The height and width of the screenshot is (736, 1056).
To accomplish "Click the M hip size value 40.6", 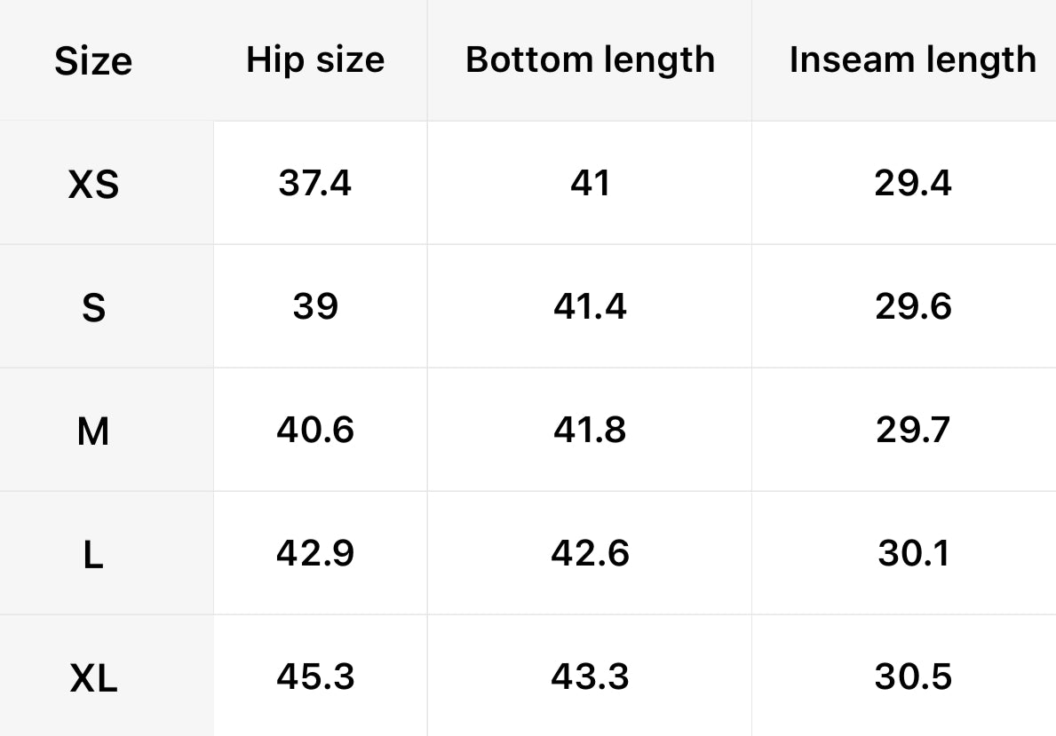I will pyautogui.click(x=315, y=430).
